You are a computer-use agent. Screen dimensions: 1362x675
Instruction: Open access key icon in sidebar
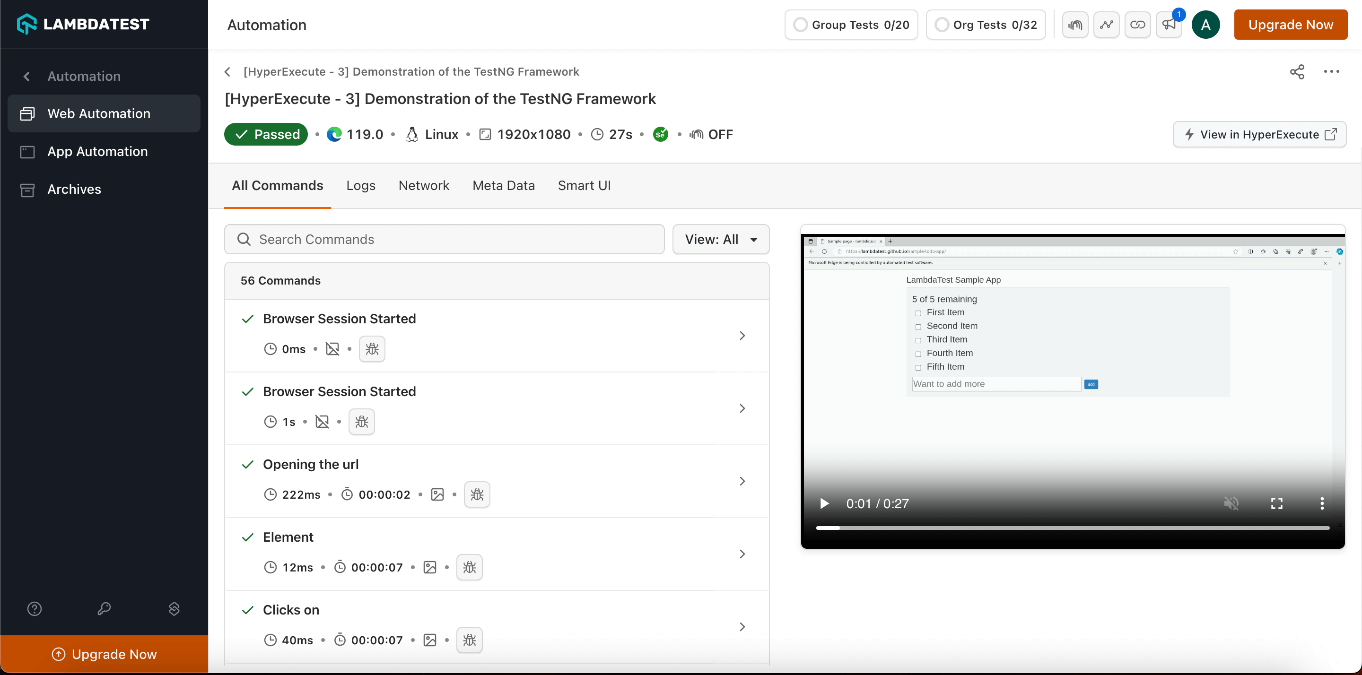point(104,609)
